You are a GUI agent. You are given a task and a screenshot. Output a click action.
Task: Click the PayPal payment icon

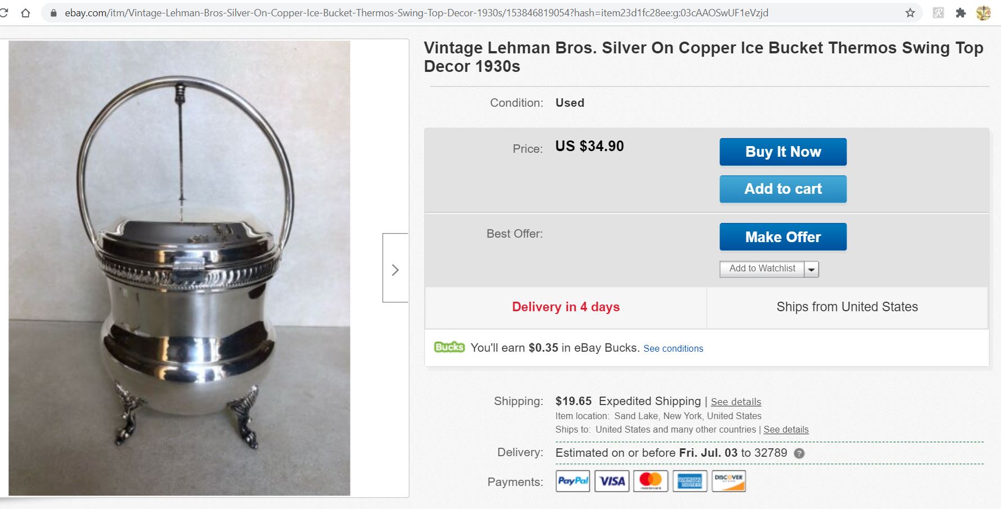click(572, 481)
